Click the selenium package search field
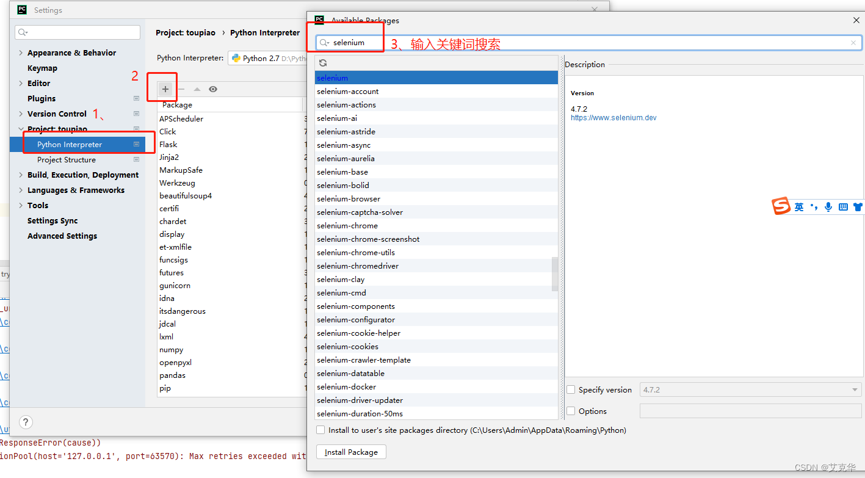This screenshot has height=478, width=865. click(588, 43)
